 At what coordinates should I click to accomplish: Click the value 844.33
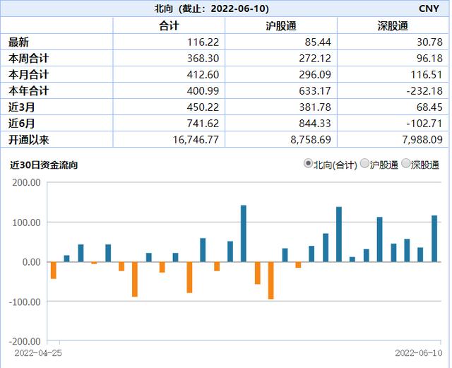315,124
